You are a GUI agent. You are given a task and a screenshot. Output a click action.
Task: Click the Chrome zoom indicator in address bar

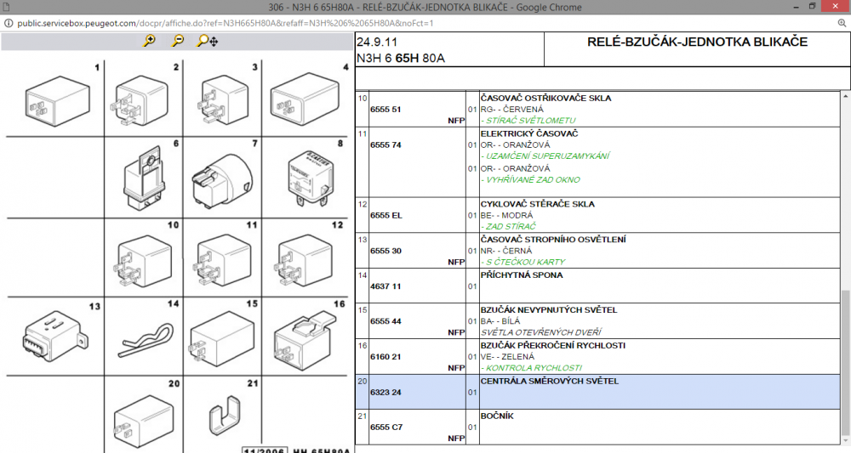842,23
